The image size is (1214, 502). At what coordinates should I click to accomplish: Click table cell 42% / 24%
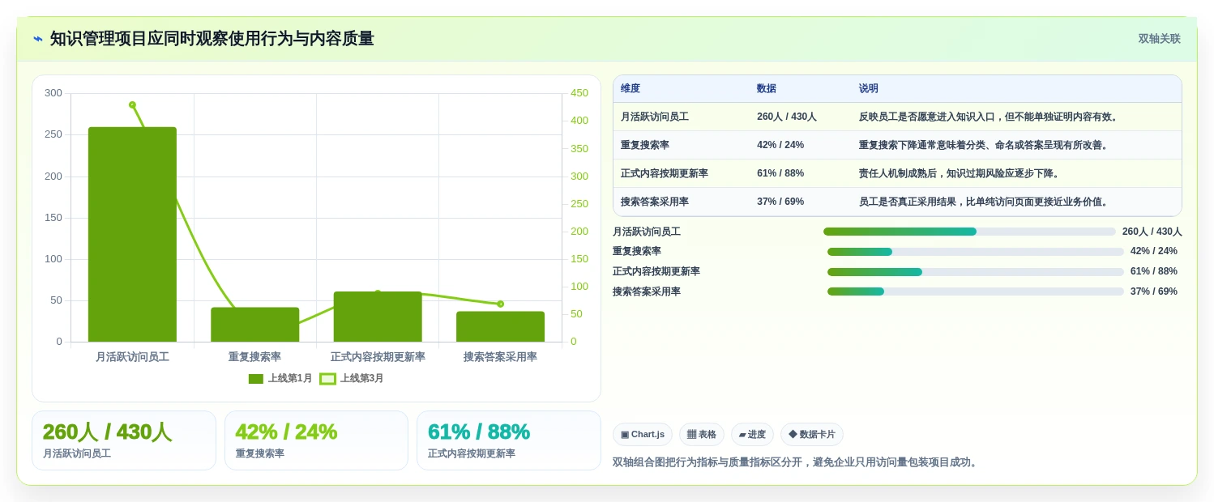(x=780, y=145)
